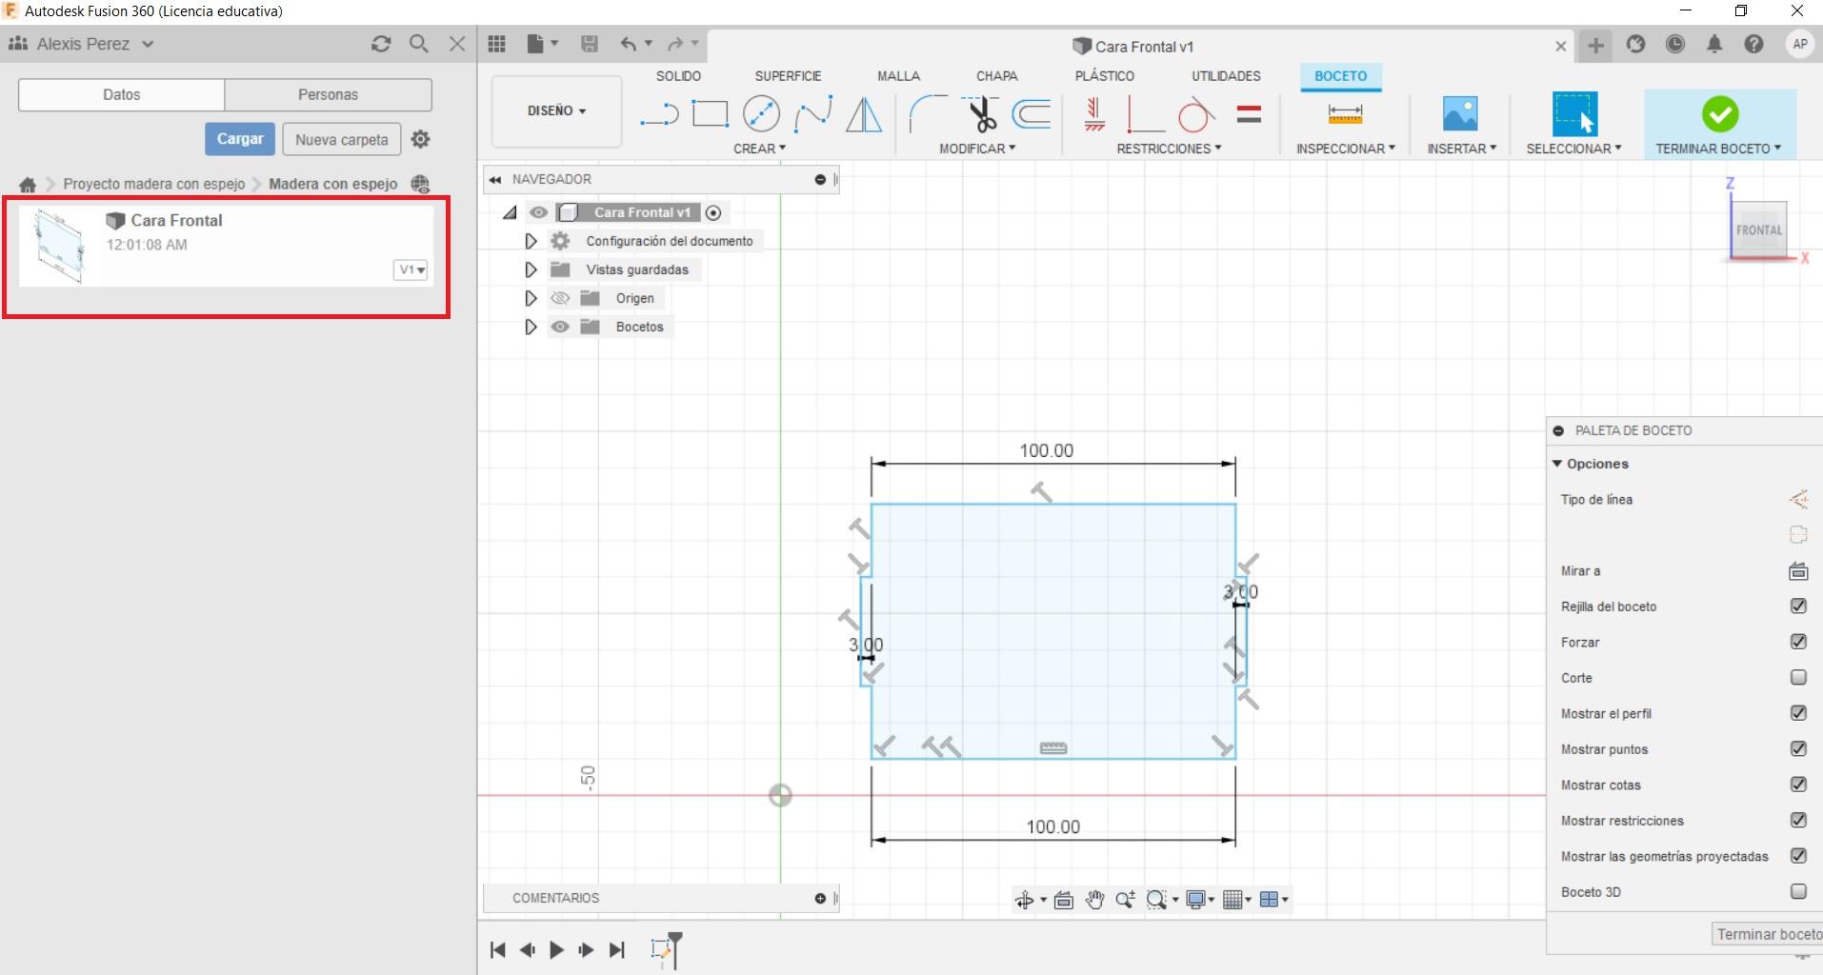Click the Save icon in top bar

click(x=590, y=44)
